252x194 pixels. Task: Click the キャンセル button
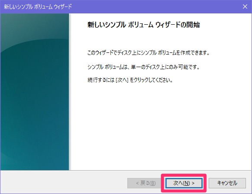(x=227, y=183)
